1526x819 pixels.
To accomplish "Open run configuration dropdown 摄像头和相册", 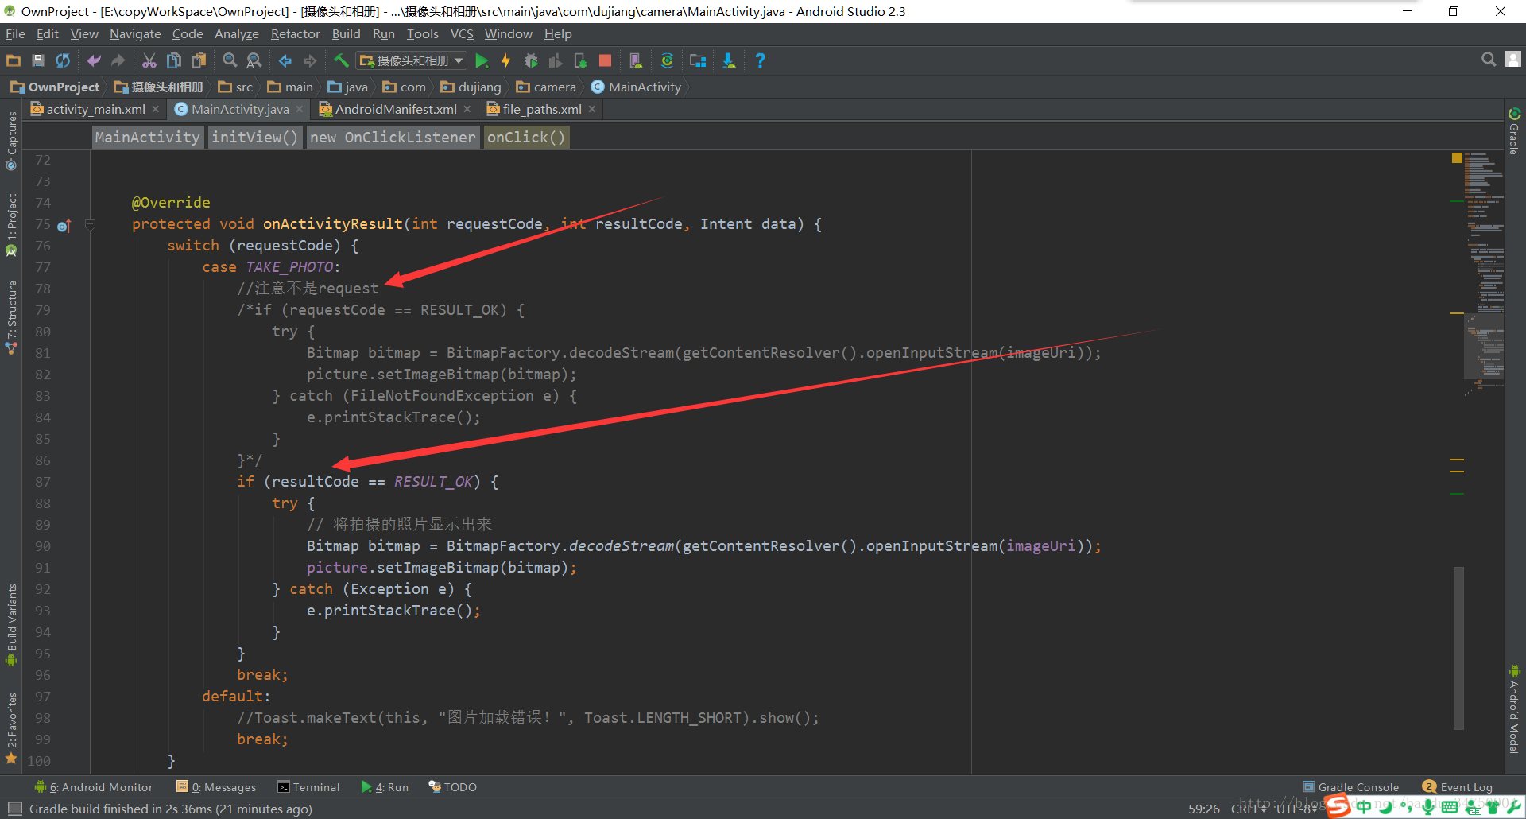I will pos(412,60).
